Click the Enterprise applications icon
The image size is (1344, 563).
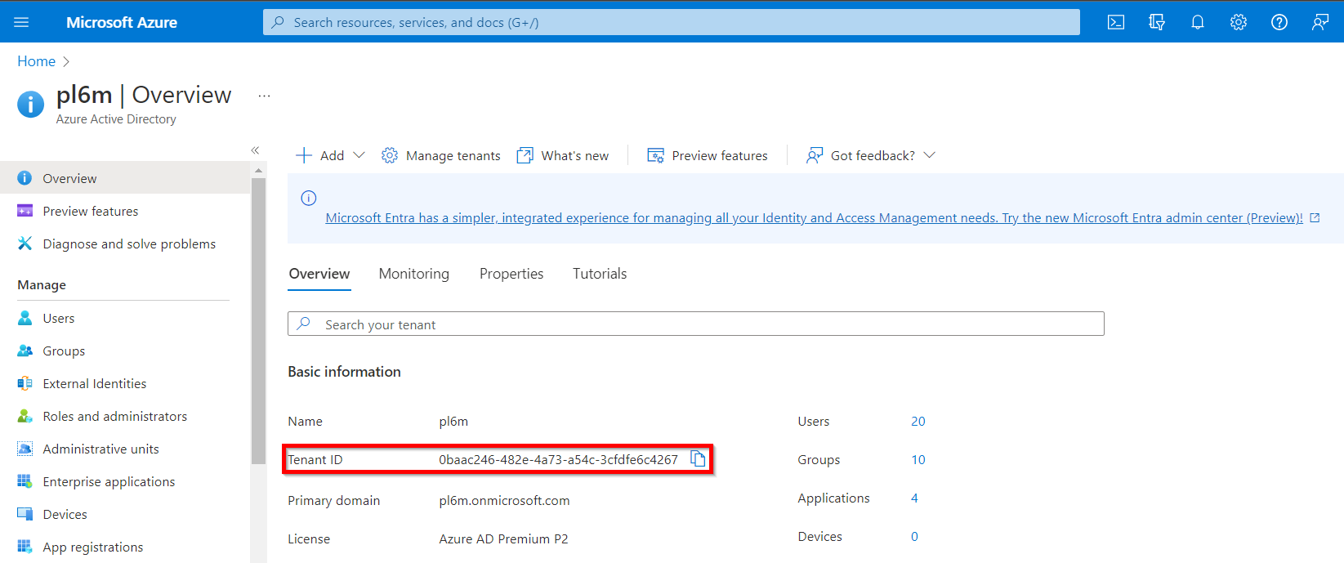(x=25, y=481)
